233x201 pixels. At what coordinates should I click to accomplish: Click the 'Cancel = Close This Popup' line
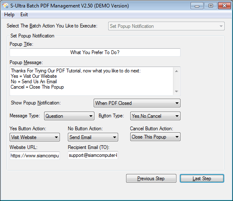(x=37, y=87)
